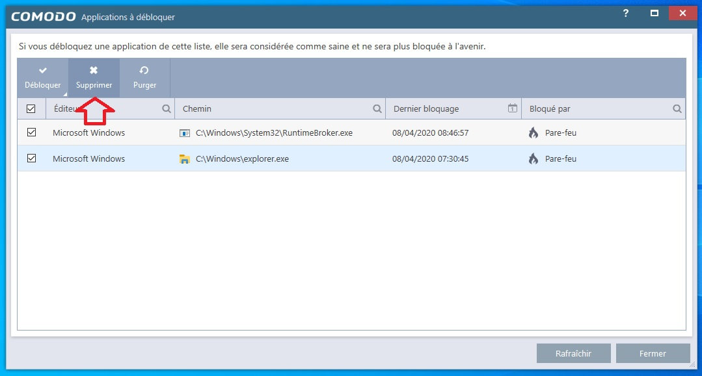Click Microsoft Windows in the RuntimeBroker row
The image size is (702, 376).
tap(88, 132)
